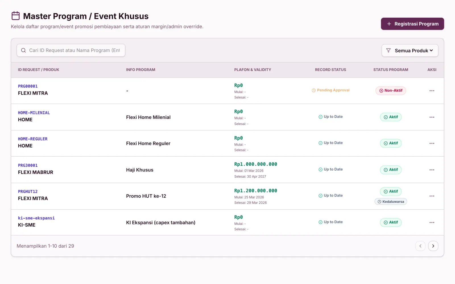Click the RECORD STATUS column header
The width and height of the screenshot is (455, 284).
click(330, 70)
